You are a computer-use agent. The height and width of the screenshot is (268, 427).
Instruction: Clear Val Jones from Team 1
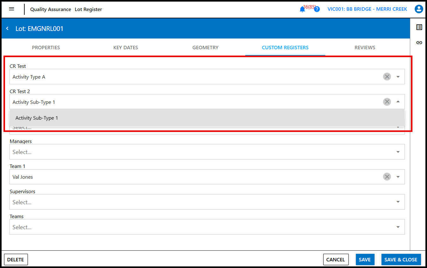coord(387,177)
